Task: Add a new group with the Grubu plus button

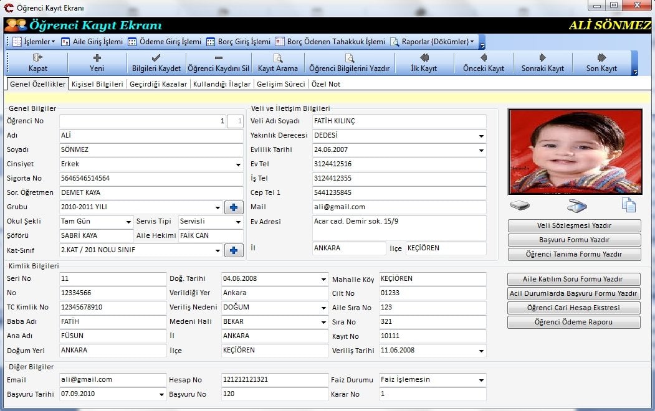Action: [x=233, y=207]
